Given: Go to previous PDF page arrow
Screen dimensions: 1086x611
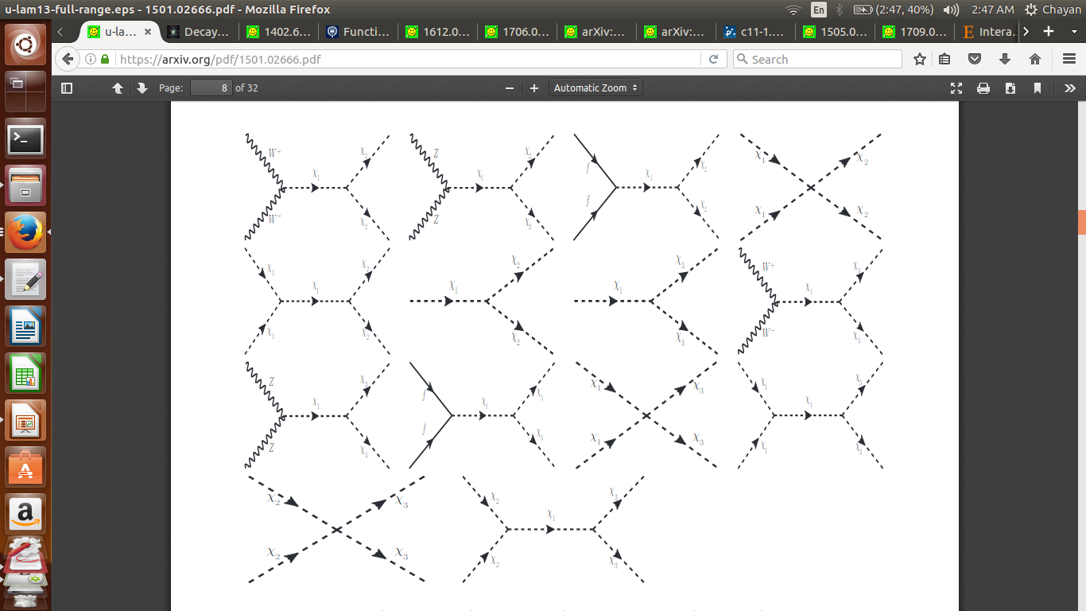Looking at the screenshot, I should coord(118,88).
